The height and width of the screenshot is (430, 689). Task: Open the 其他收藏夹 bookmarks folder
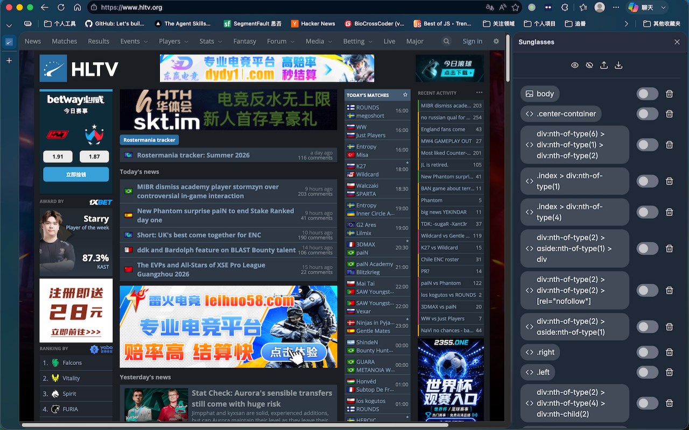pyautogui.click(x=662, y=24)
